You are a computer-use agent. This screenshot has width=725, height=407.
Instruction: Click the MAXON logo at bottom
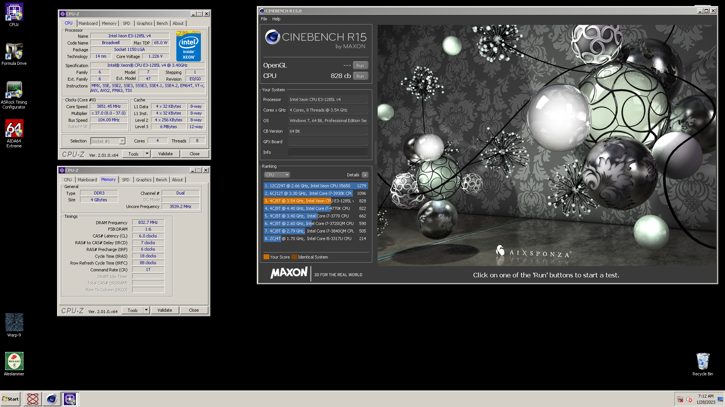(x=289, y=273)
